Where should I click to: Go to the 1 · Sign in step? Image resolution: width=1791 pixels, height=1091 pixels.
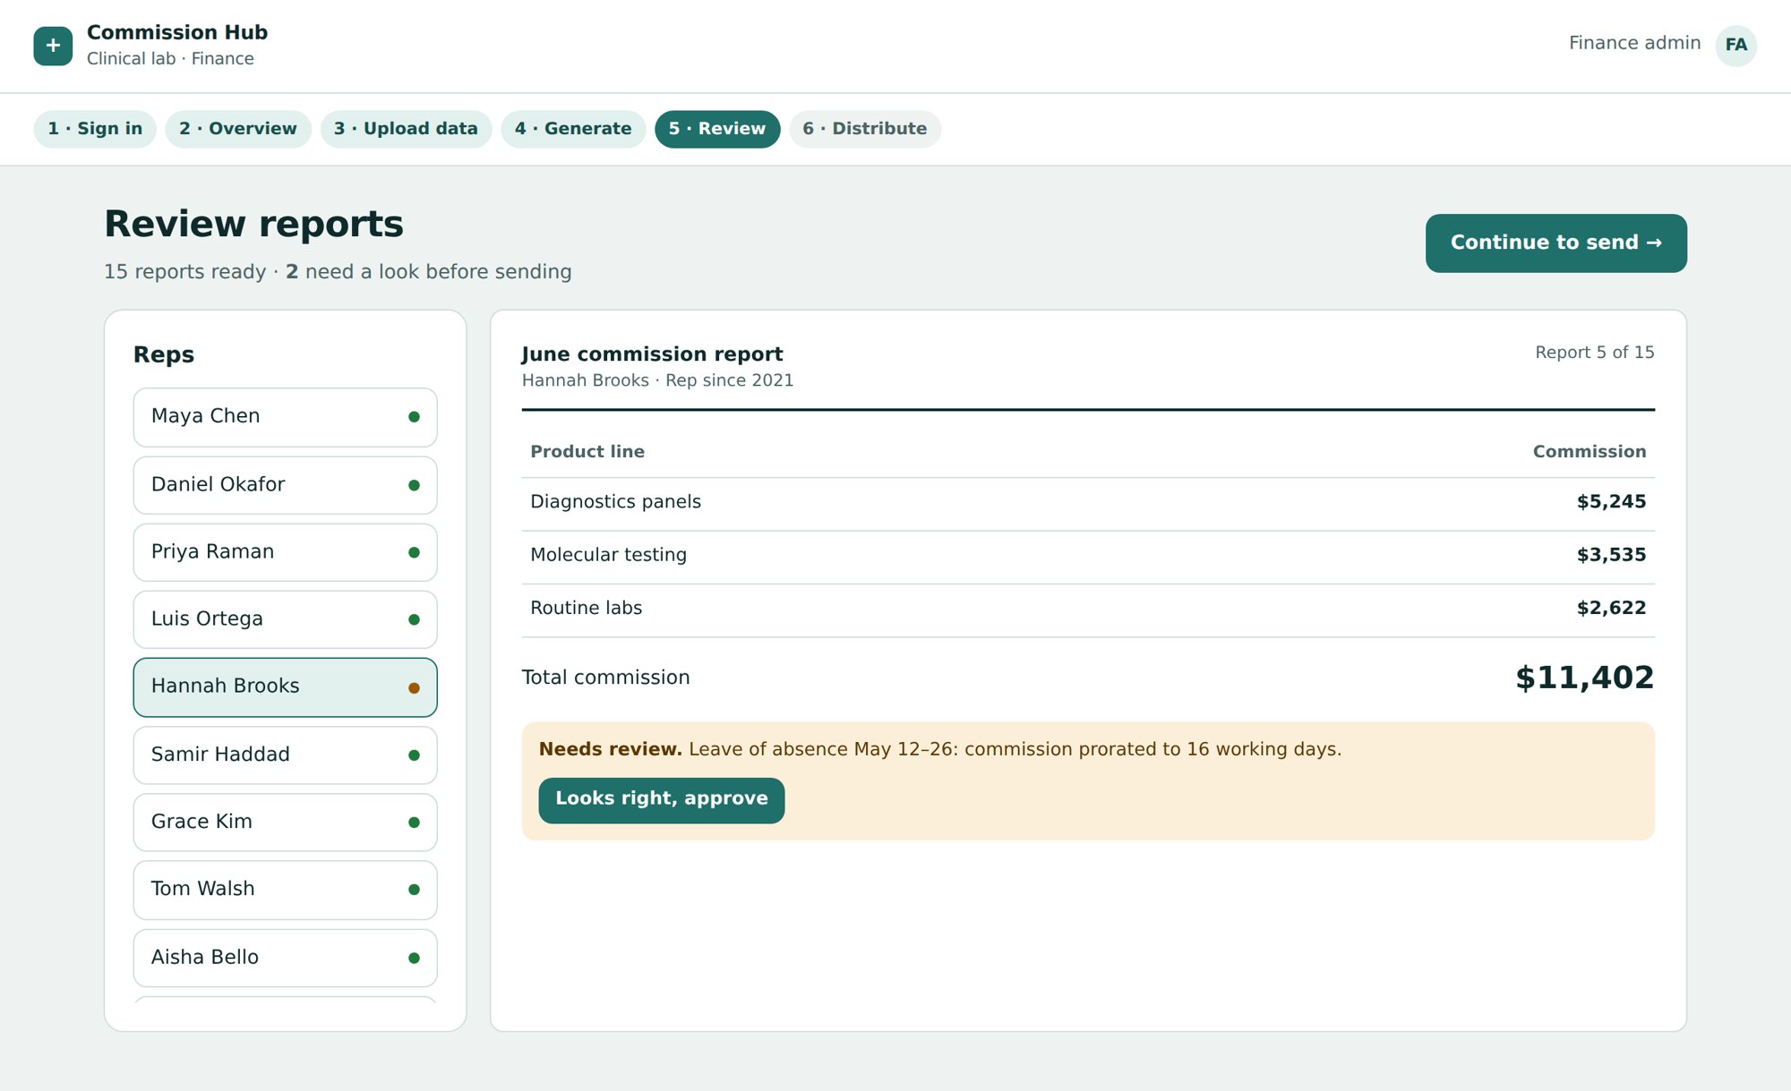[x=95, y=129]
